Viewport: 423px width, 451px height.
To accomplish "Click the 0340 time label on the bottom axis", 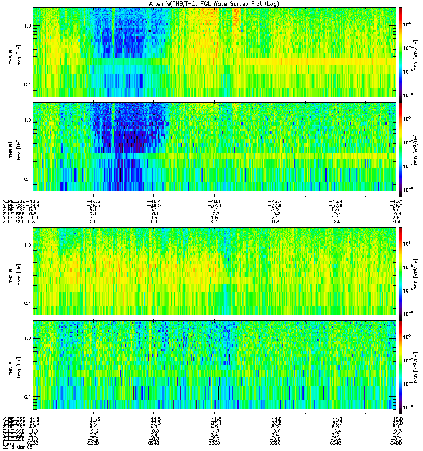I will [x=335, y=443].
